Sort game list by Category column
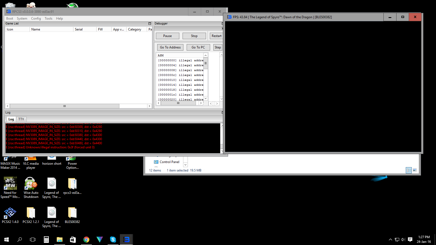The width and height of the screenshot is (436, 245). 137,29
